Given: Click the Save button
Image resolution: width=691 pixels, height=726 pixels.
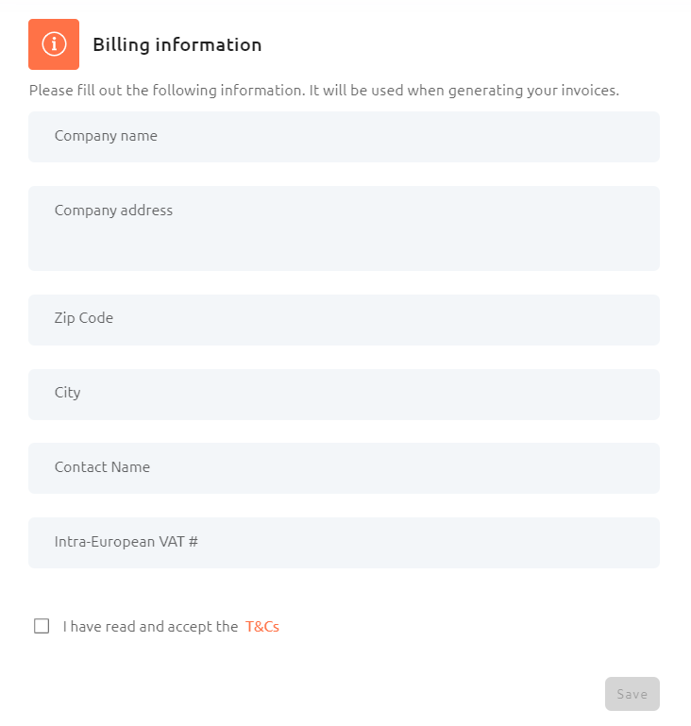Looking at the screenshot, I should (632, 694).
